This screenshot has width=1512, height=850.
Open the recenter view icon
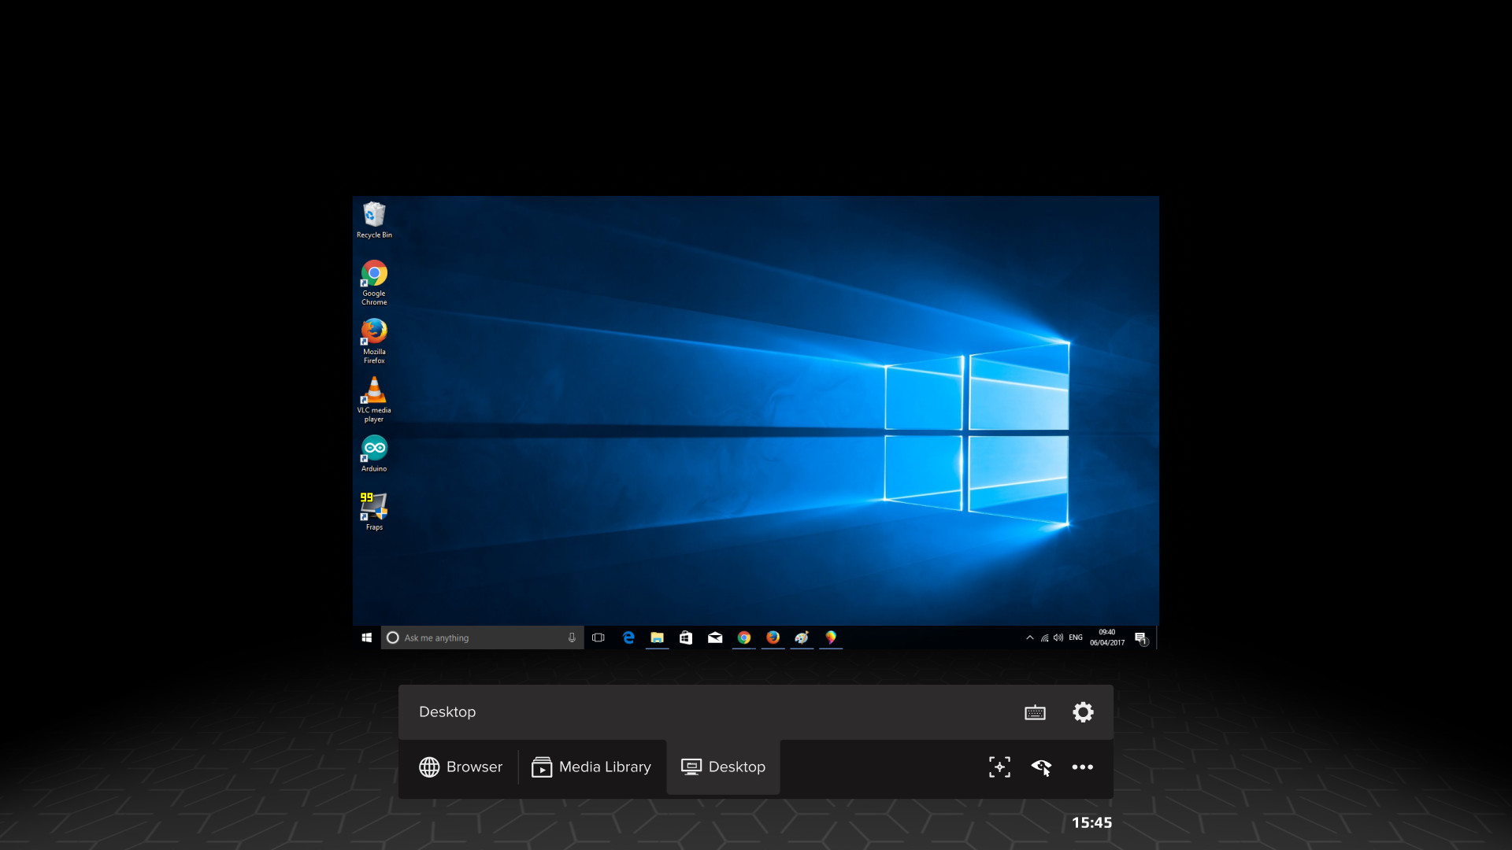click(999, 767)
